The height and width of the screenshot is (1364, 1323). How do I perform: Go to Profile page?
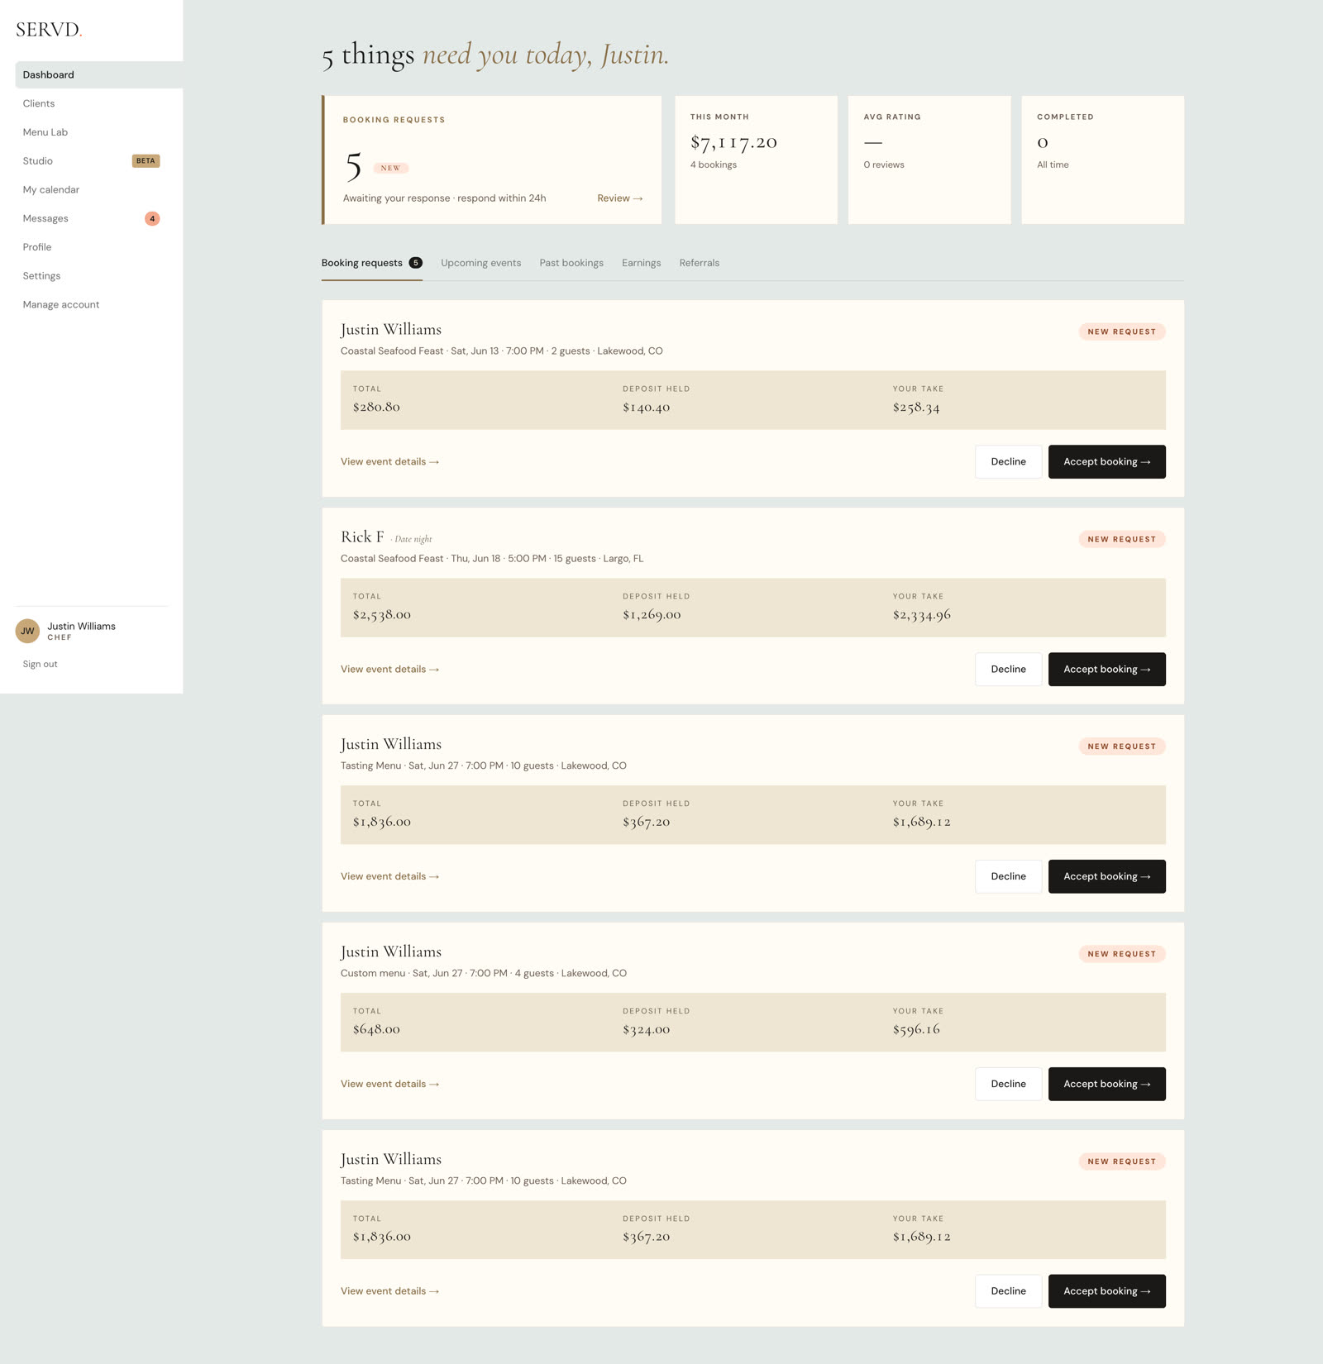coord(37,247)
